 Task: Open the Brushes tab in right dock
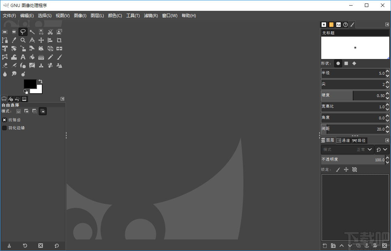[x=324, y=24]
